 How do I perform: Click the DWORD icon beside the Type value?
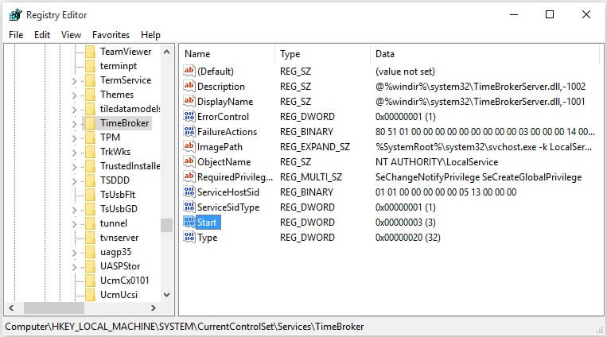(x=189, y=237)
